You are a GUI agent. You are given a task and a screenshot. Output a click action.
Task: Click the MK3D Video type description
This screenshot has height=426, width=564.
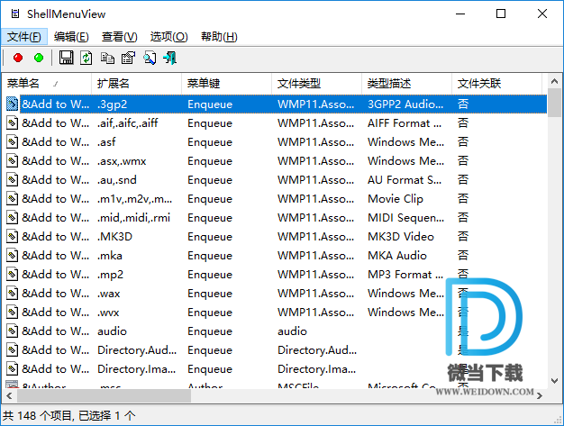pos(401,237)
